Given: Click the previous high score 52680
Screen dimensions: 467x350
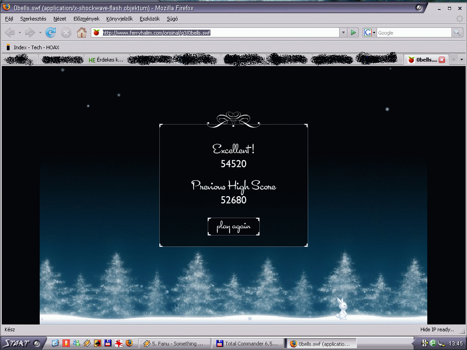Looking at the screenshot, I should [x=234, y=200].
